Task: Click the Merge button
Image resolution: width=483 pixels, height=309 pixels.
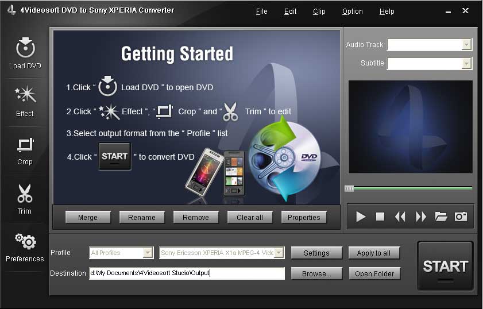Action: click(88, 218)
